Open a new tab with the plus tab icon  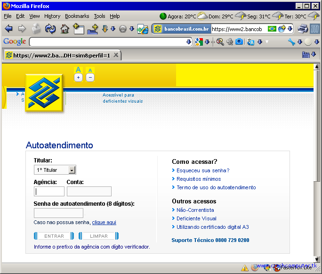pyautogui.click(x=79, y=29)
